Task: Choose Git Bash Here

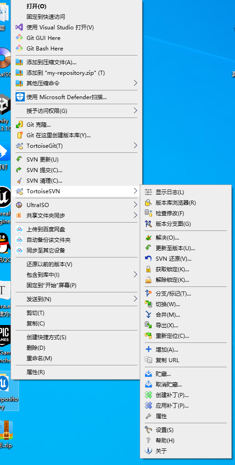Action: [x=77, y=48]
